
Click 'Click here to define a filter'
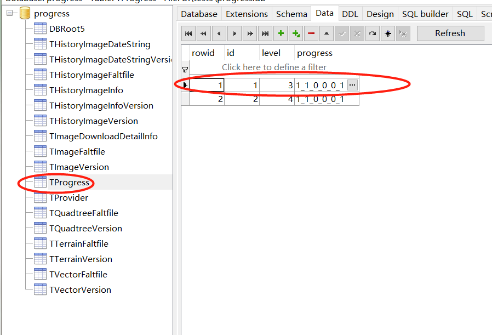click(274, 67)
